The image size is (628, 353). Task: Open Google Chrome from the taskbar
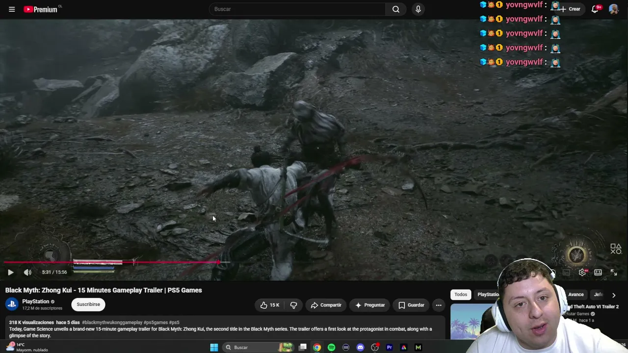[317, 348]
